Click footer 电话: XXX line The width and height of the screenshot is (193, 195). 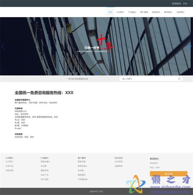pos(155,168)
